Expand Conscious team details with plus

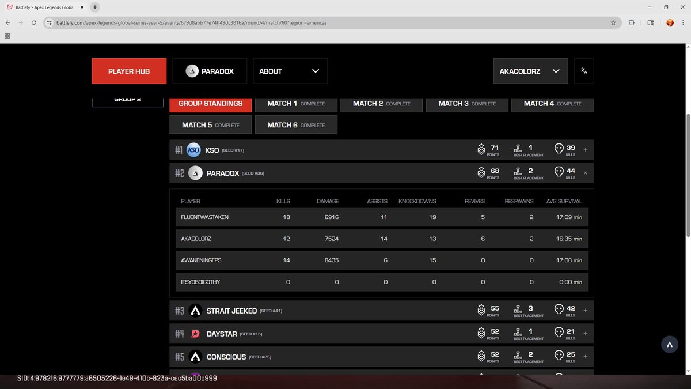[x=586, y=357]
